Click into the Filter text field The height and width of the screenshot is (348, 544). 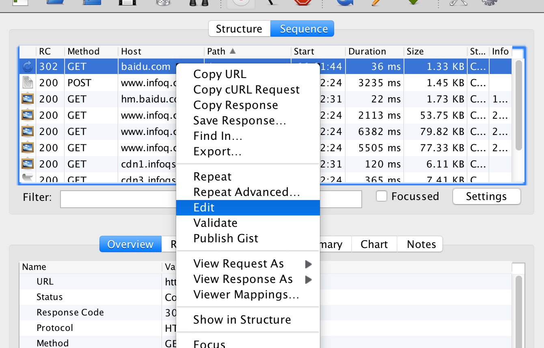coord(118,199)
